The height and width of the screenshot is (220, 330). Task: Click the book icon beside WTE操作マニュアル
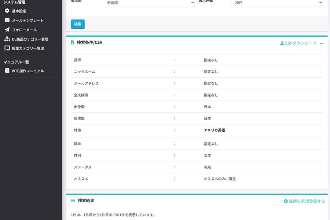coord(6,71)
